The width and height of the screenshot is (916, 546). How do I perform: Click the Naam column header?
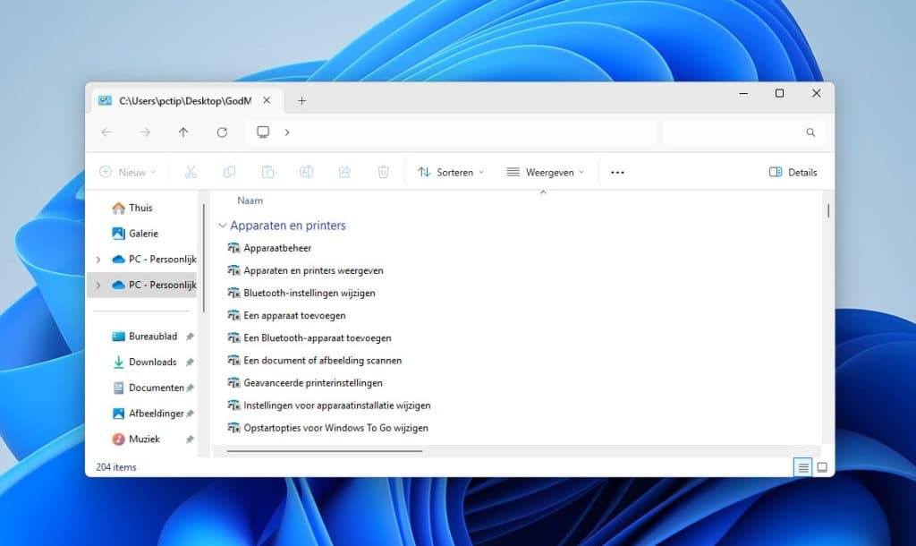[x=250, y=201]
